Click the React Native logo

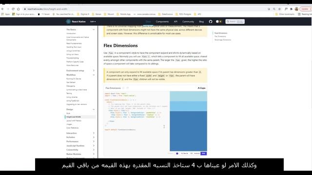76,21
